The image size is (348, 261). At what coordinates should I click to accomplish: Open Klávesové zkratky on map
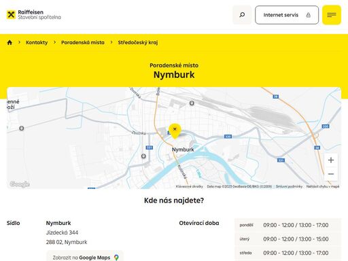tap(190, 186)
